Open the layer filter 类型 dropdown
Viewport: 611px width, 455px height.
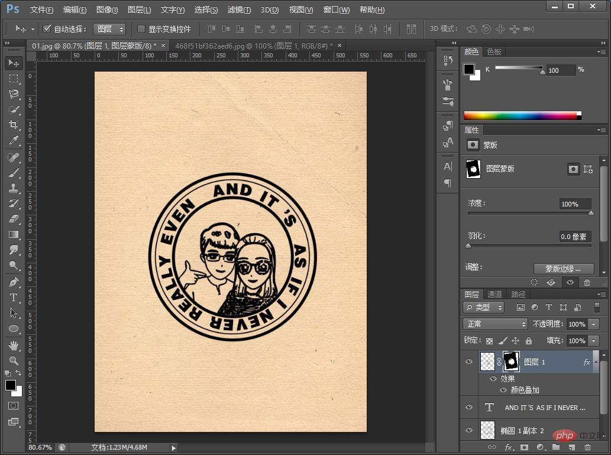[484, 307]
